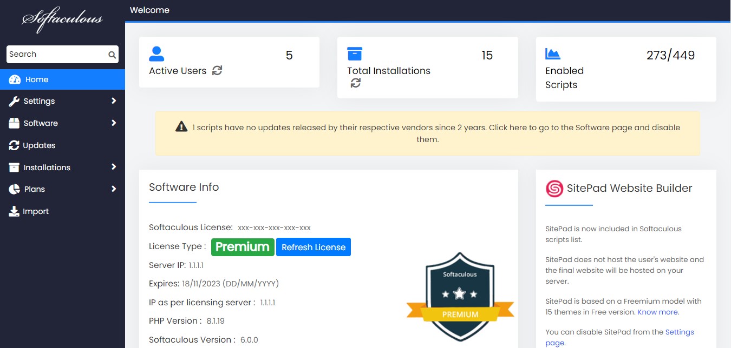Click the Active Users person icon
731x348 pixels.
[156, 53]
